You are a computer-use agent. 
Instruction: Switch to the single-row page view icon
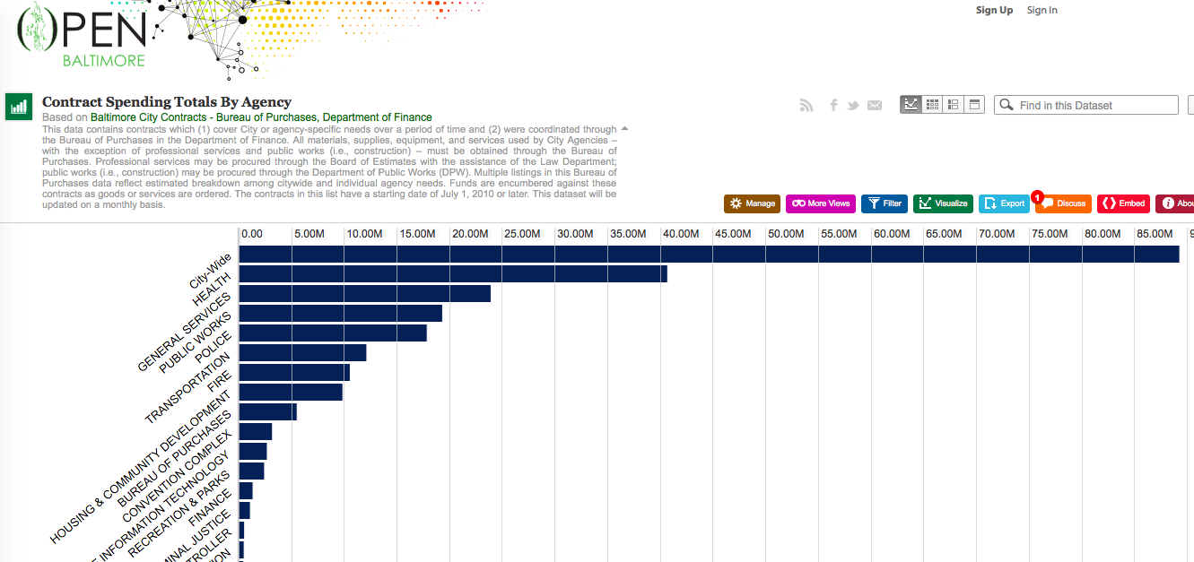(975, 105)
